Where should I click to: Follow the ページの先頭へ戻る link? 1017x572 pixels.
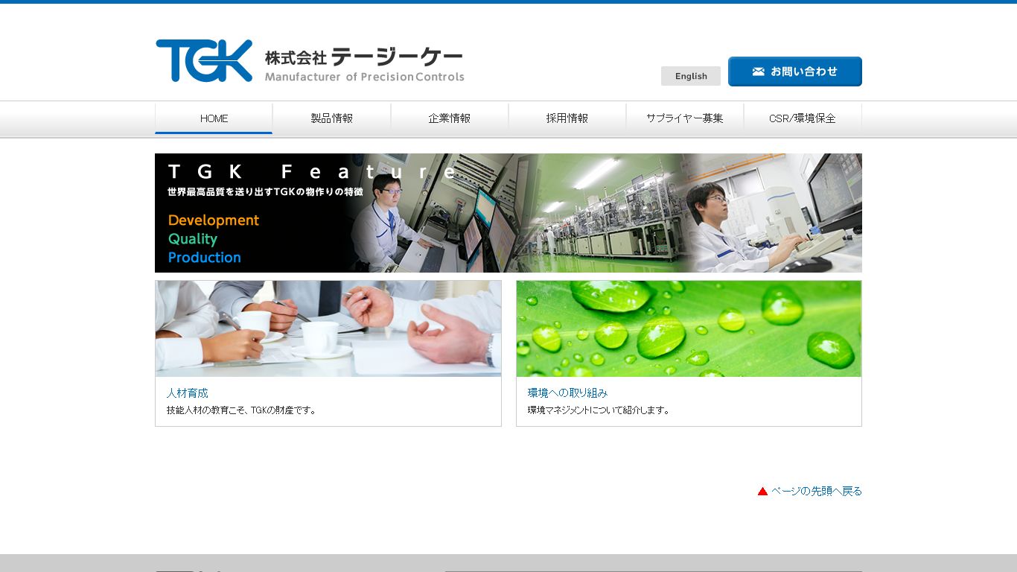[817, 492]
